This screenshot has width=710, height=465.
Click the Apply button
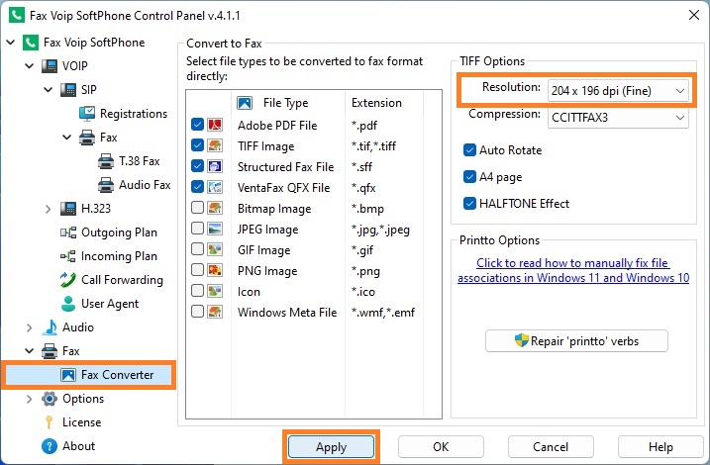[332, 447]
